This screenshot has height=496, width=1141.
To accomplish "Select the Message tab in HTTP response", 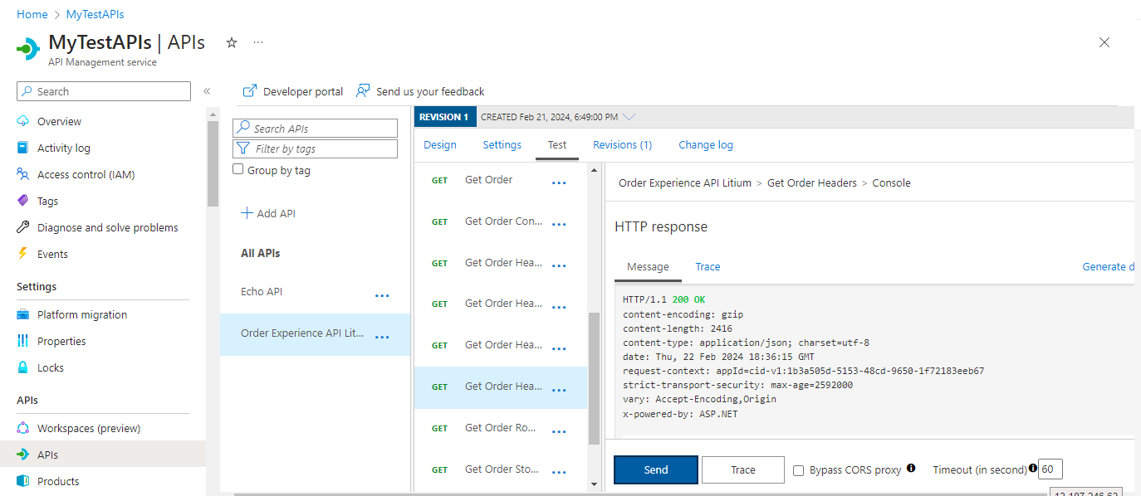I will (648, 266).
